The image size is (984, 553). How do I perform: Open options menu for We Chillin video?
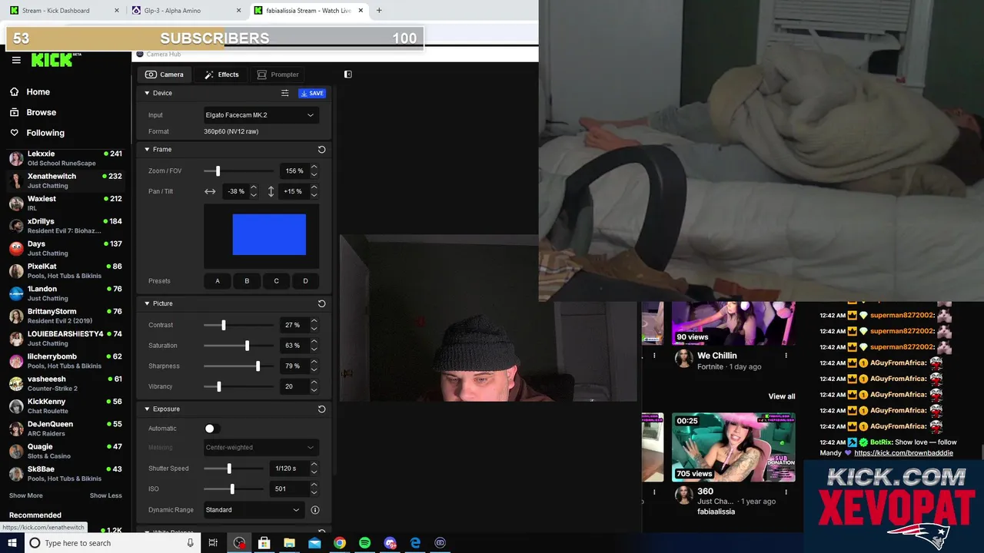click(786, 356)
